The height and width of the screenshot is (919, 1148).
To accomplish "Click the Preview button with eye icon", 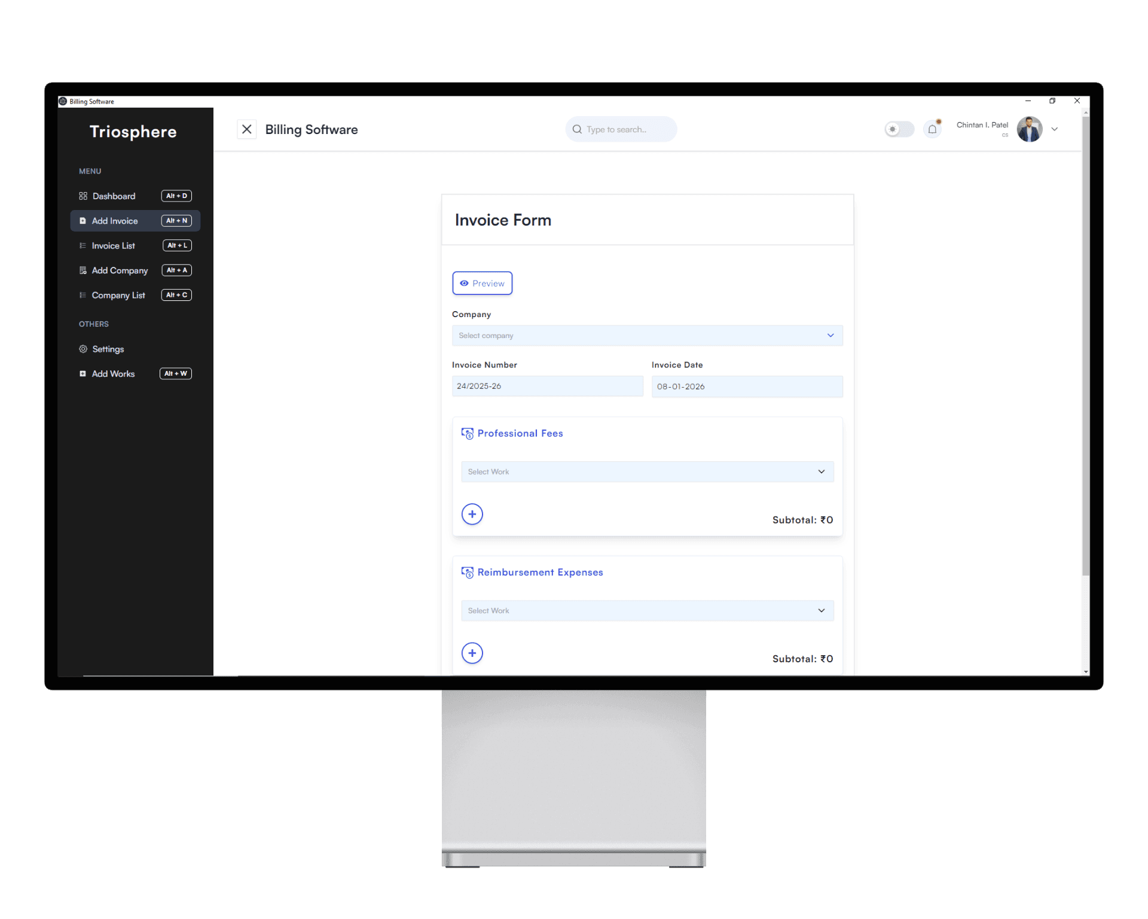I will point(482,283).
